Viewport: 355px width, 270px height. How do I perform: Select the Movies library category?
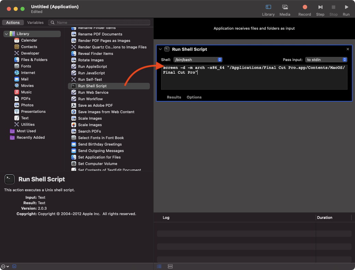(x=27, y=86)
